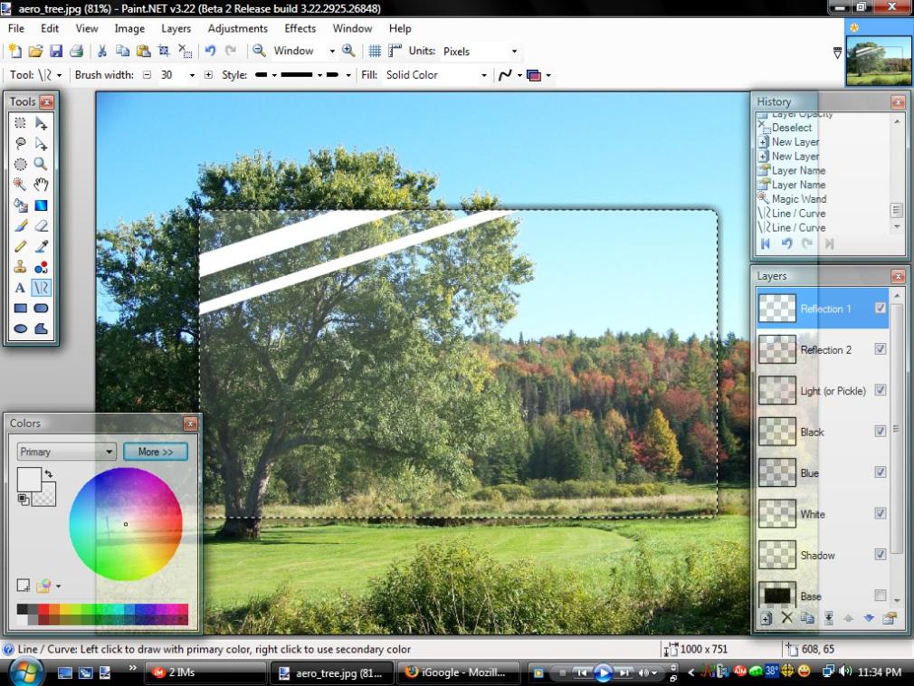Open the Primary color selector dropdown

[x=66, y=452]
